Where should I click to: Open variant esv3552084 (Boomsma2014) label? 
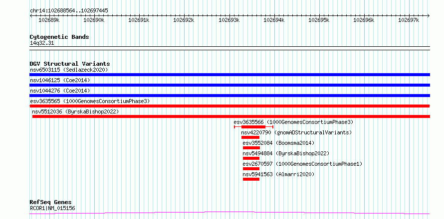(279, 143)
